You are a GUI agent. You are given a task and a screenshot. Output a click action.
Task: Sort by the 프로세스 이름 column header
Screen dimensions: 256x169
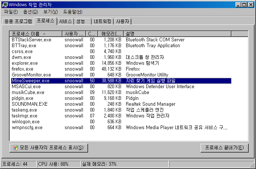[36, 34]
